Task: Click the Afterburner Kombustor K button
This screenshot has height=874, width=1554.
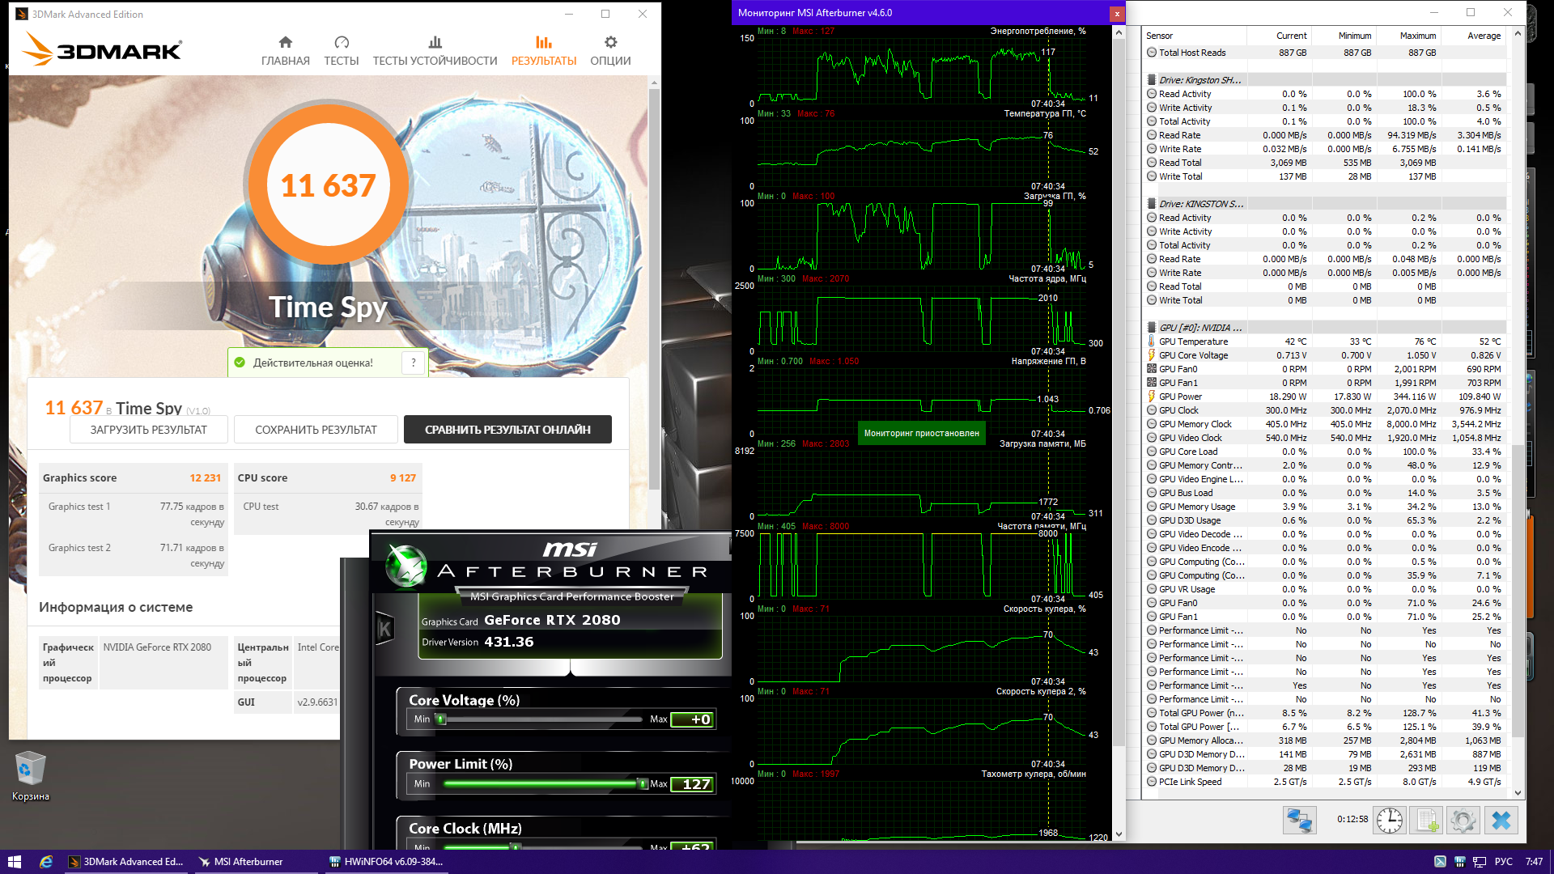Action: click(385, 629)
